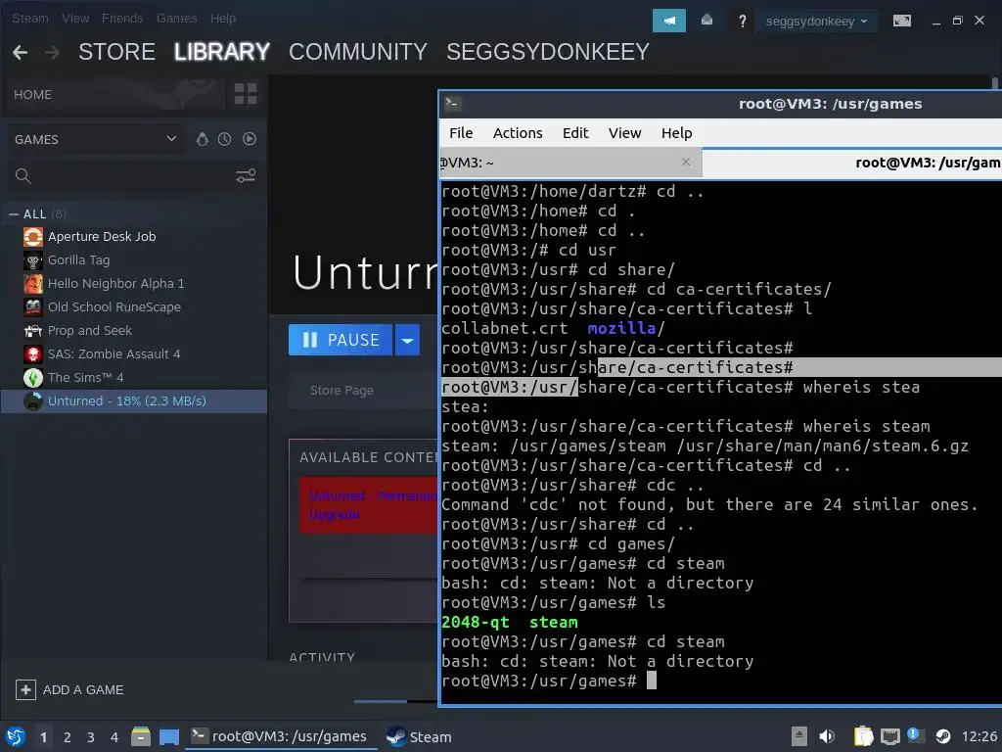Image resolution: width=1002 pixels, height=752 pixels.
Task: Toggle the recent activity clock filter
Action: pyautogui.click(x=224, y=139)
